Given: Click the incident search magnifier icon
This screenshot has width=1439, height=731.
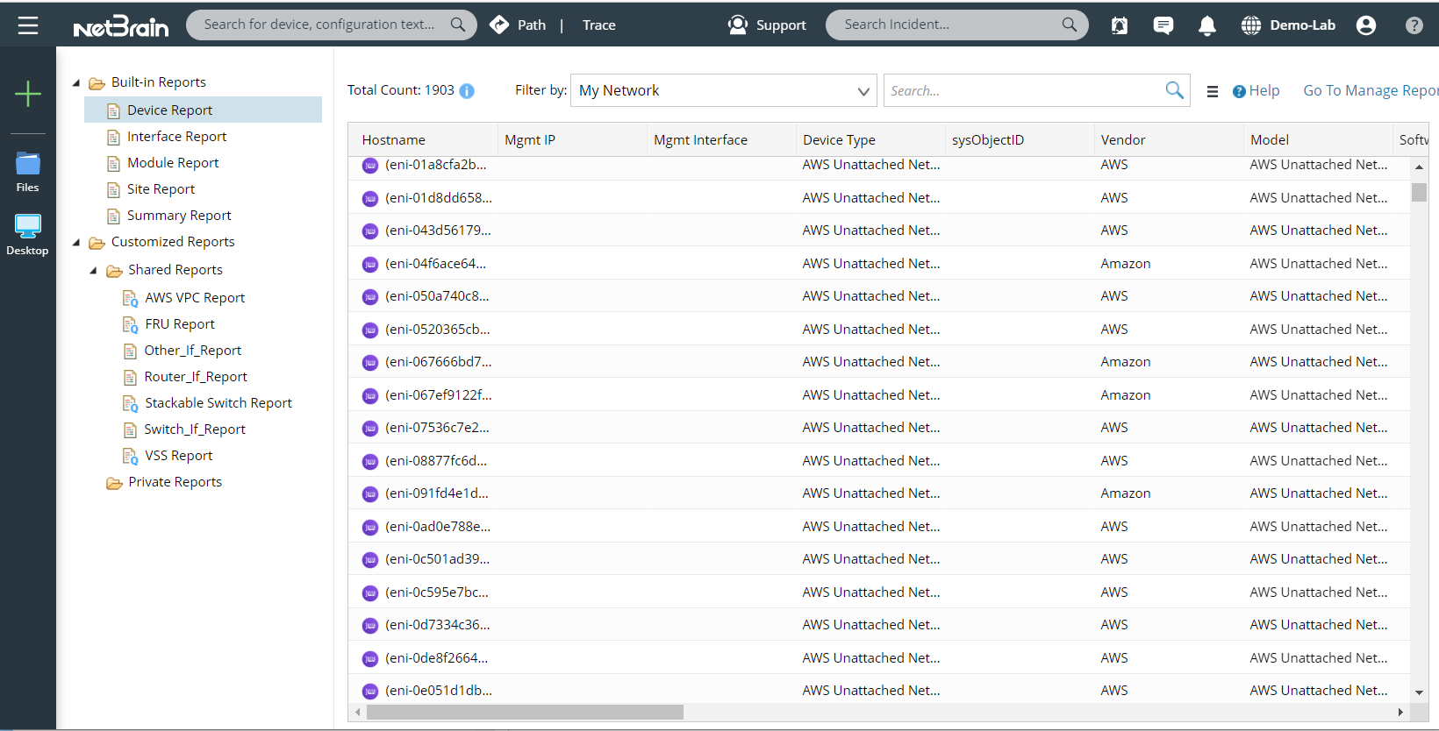Looking at the screenshot, I should click(1069, 25).
